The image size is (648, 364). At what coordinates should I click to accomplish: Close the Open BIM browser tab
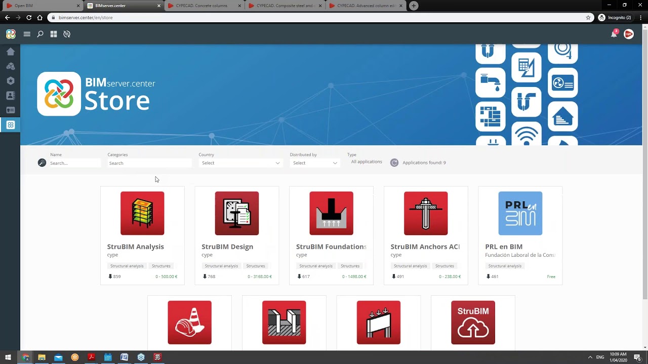(x=78, y=6)
